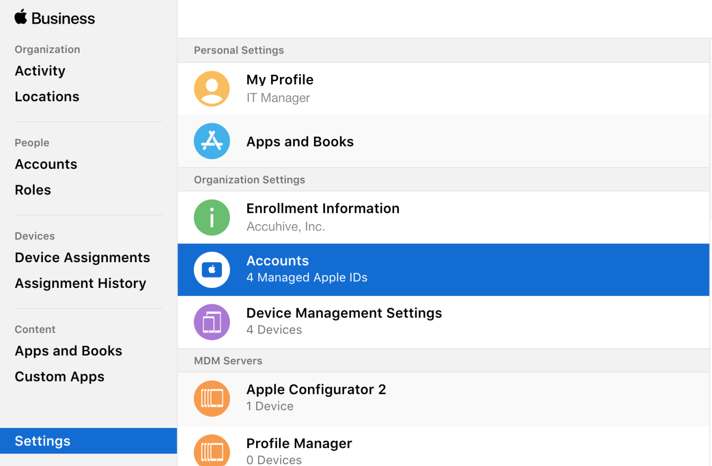The image size is (712, 466).
Task: Click the highlighted Settings entry
Action: pos(43,441)
